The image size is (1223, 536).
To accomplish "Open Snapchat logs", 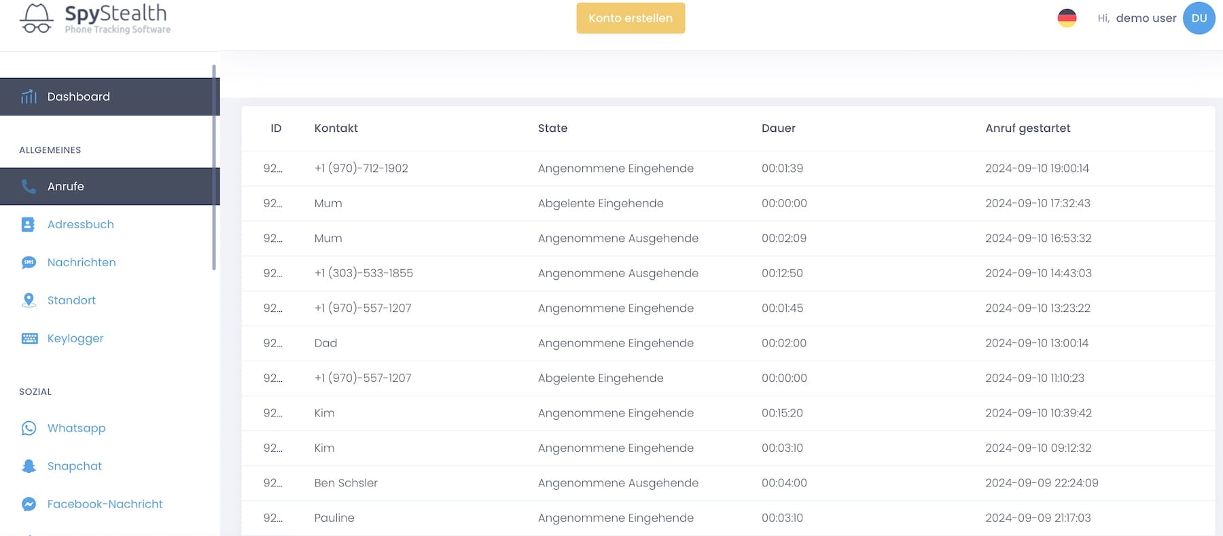I will (74, 466).
